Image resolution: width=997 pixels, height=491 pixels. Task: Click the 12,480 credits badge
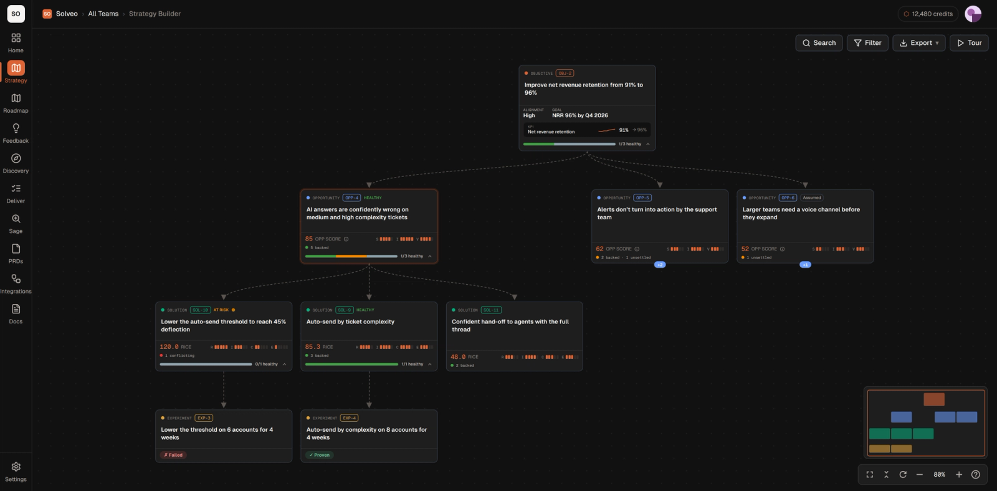pos(928,14)
